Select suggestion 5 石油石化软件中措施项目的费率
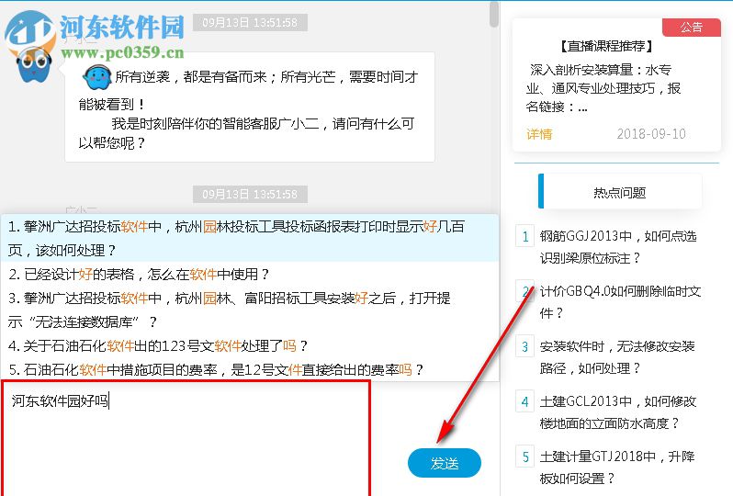Image resolution: width=733 pixels, height=496 pixels. 250,370
